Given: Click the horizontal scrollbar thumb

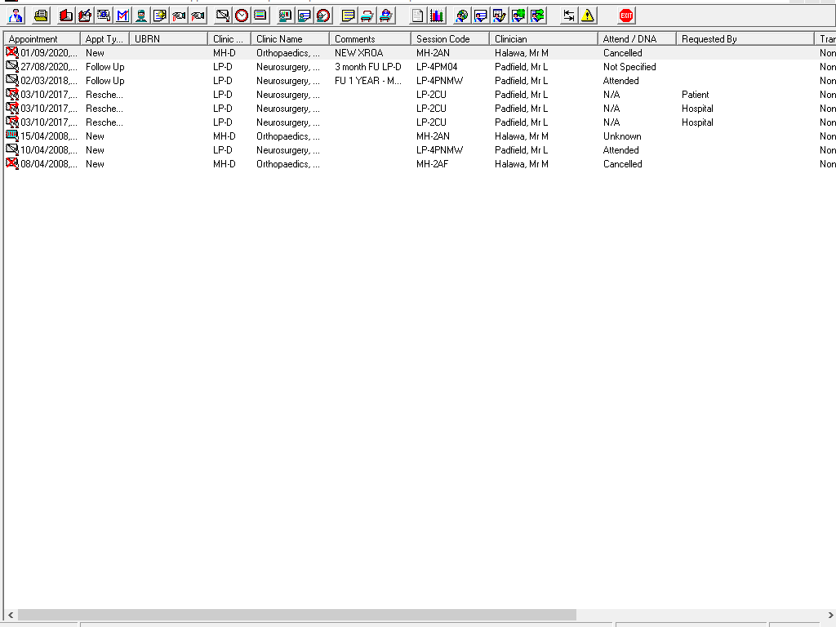Looking at the screenshot, I should 297,615.
